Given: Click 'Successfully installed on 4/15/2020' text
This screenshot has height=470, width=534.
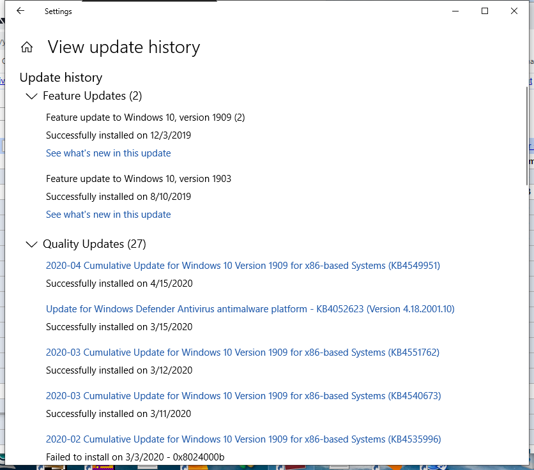Looking at the screenshot, I should pyautogui.click(x=119, y=284).
